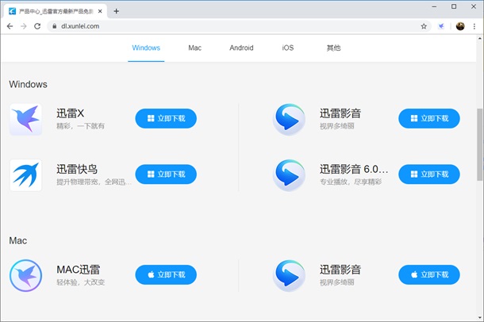The width and height of the screenshot is (484, 322).
Task: Switch to the Android tab
Action: (241, 48)
